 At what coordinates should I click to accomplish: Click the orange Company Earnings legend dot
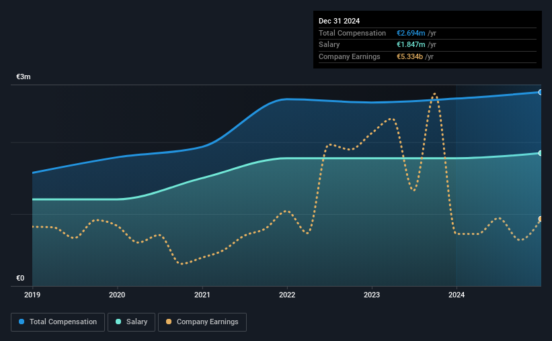click(169, 322)
